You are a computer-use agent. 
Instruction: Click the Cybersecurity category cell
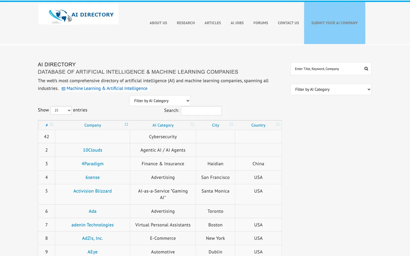(163, 137)
